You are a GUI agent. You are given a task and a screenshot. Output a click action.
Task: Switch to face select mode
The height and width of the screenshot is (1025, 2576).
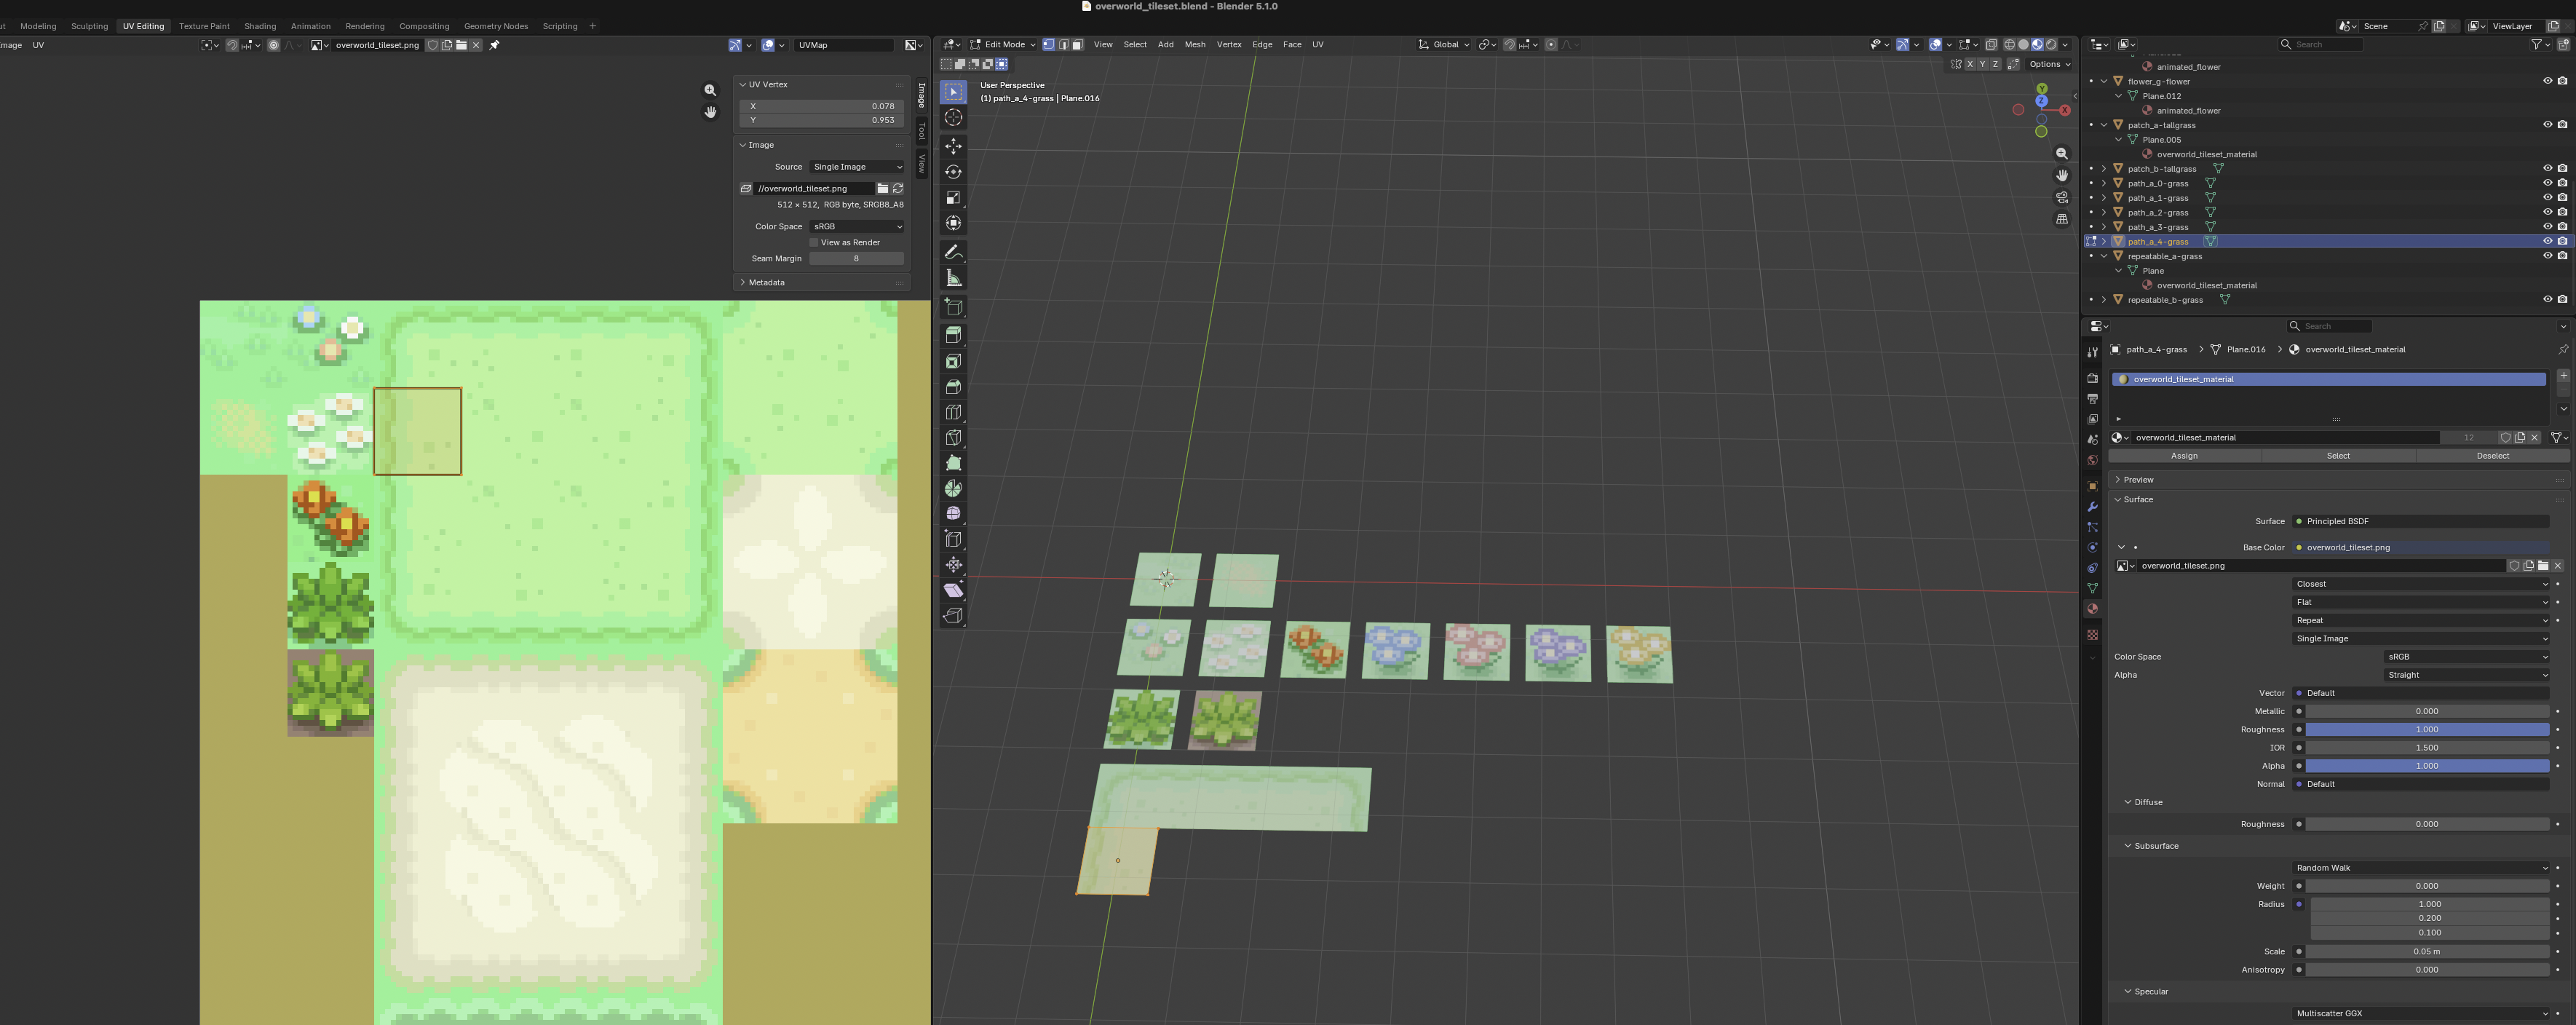point(1077,44)
